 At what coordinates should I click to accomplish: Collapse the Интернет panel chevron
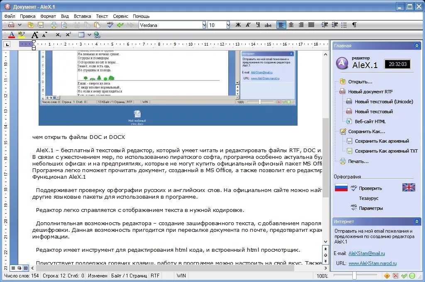coord(417,221)
